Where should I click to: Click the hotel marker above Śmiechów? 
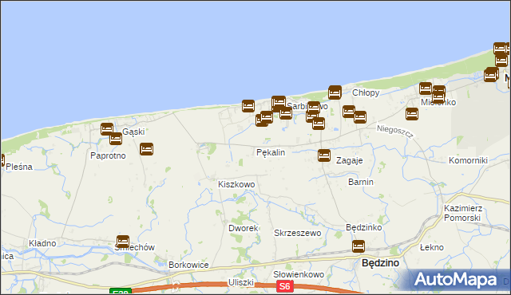click(123, 242)
